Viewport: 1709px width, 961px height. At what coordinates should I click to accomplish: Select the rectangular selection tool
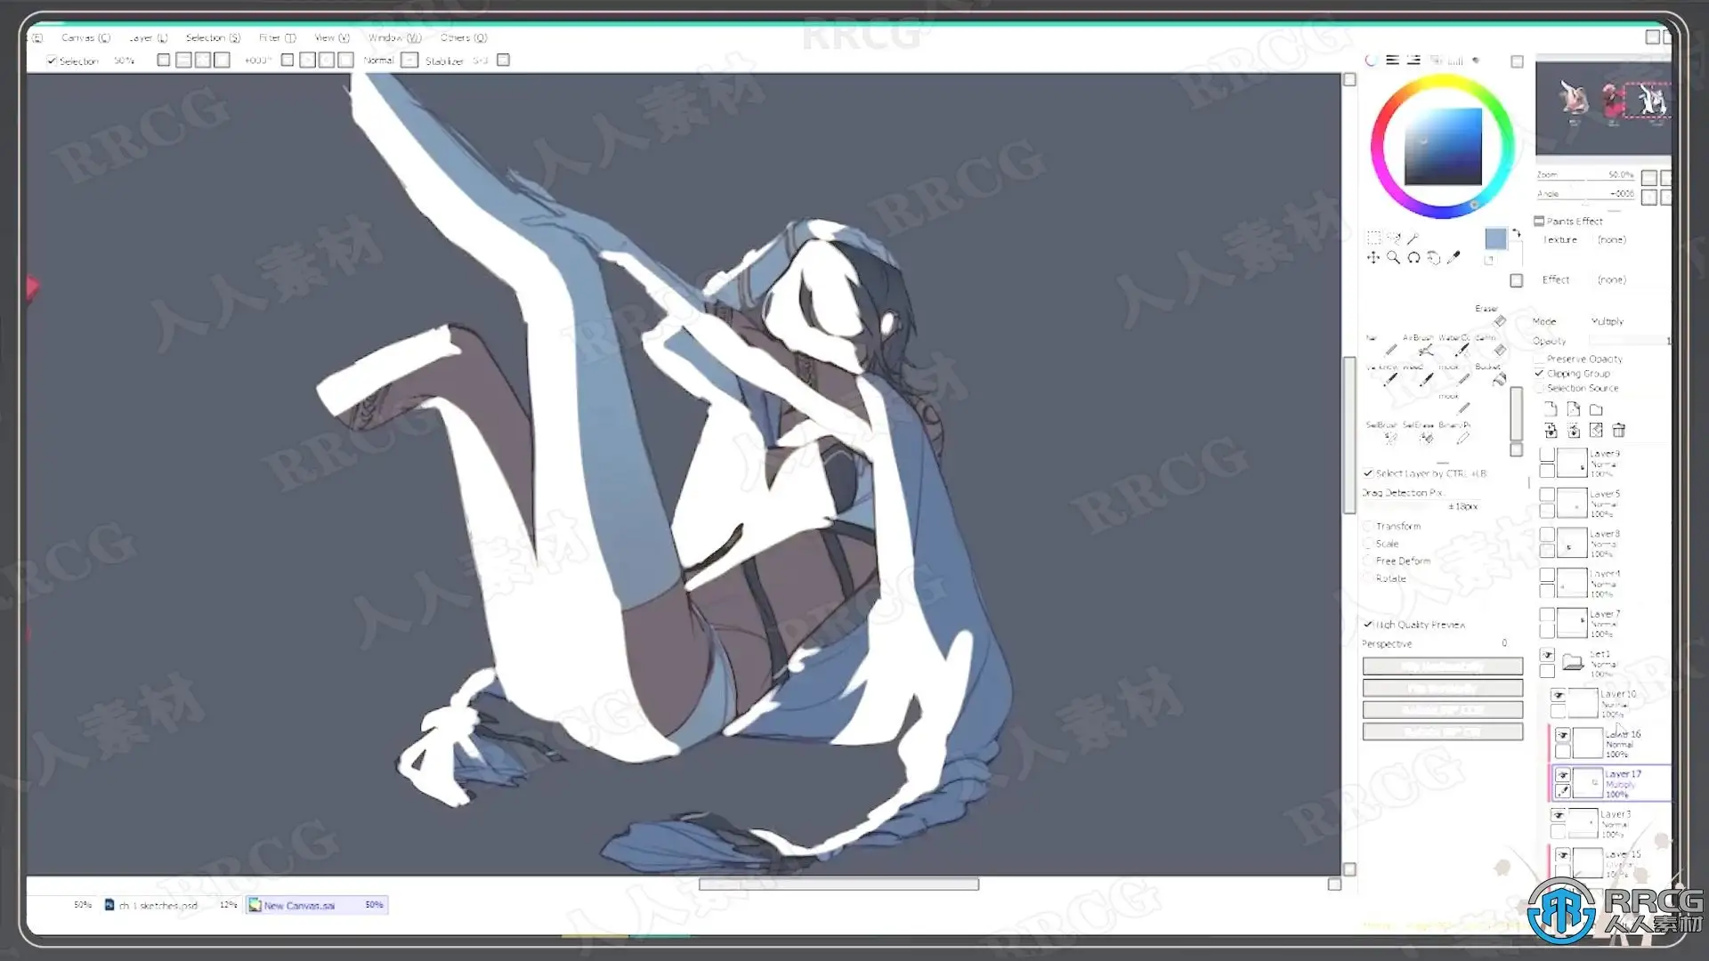click(x=1373, y=238)
